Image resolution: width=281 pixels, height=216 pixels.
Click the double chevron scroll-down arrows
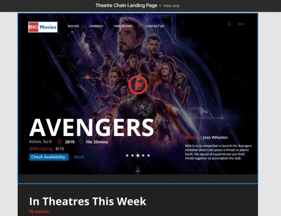click(138, 169)
